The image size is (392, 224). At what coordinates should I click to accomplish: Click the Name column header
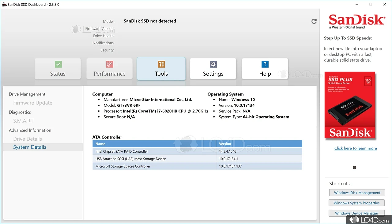[x=154, y=144]
